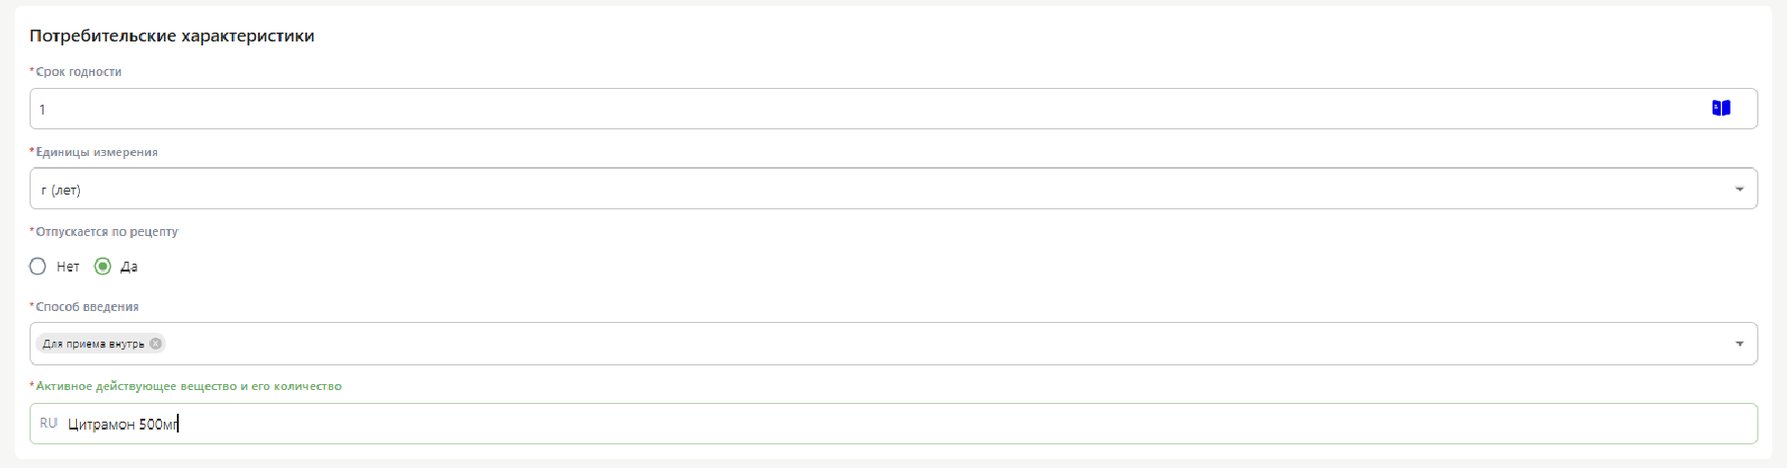Remove the "Для приема внутрь" tag

[x=155, y=344]
